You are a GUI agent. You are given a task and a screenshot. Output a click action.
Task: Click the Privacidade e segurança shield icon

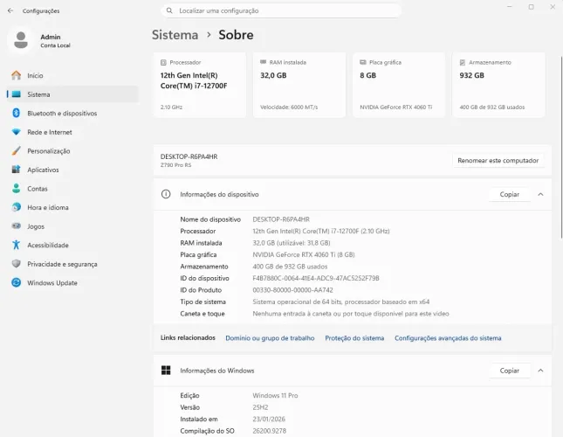click(17, 264)
